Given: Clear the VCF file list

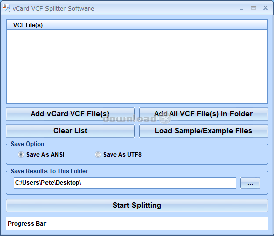Looking at the screenshot, I should tap(70, 131).
